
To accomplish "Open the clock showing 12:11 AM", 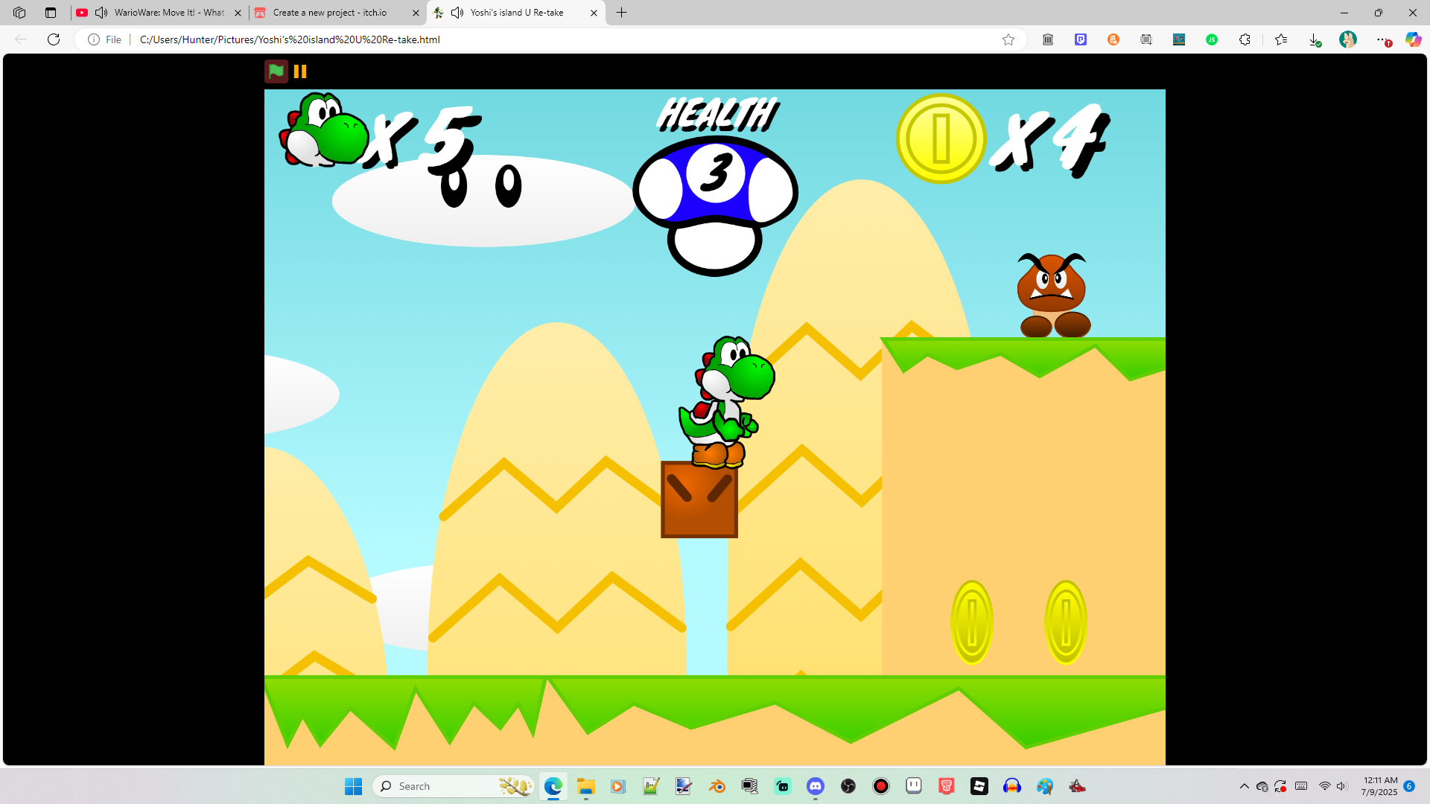I will point(1380,786).
